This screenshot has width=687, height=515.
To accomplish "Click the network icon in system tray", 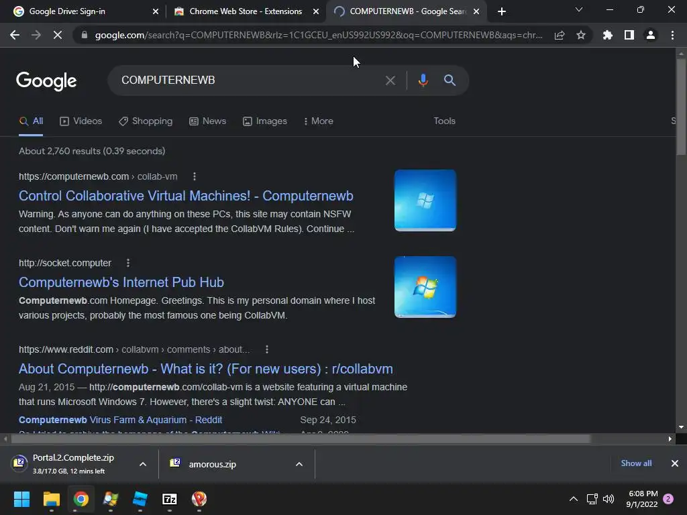I will (592, 499).
